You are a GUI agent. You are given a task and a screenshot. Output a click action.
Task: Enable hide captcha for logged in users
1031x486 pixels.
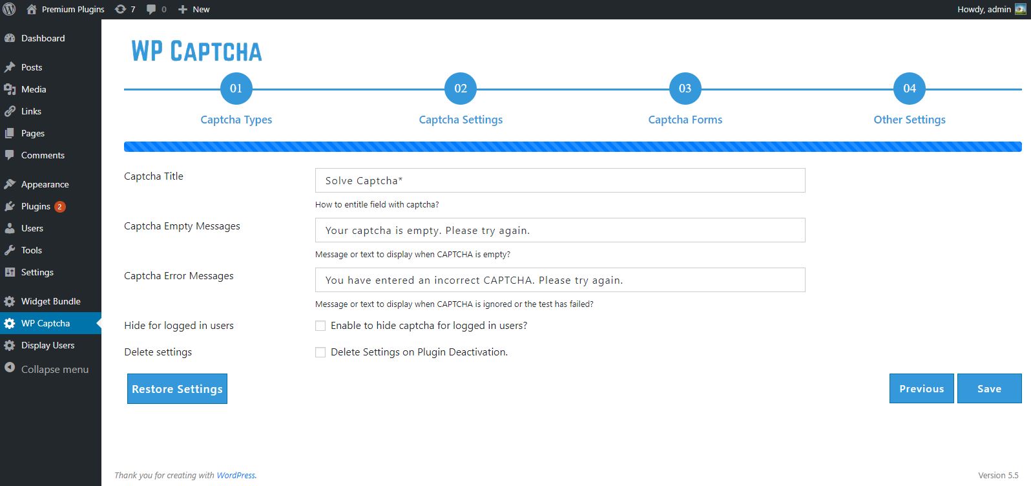tap(320, 326)
